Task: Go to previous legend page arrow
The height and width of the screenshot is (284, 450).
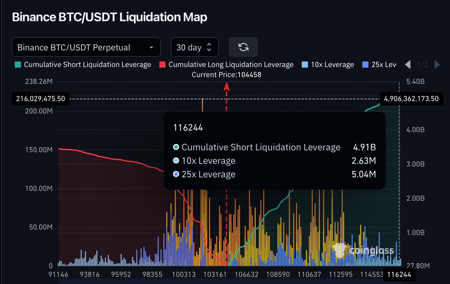Action: (408, 64)
